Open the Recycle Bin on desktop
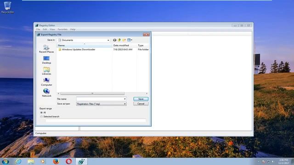294x165 pixels. tap(7, 7)
